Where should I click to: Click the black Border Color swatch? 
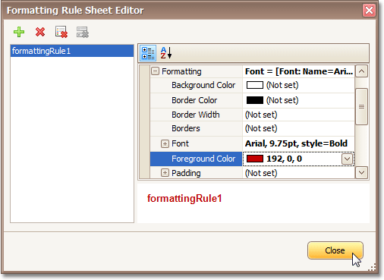tap(255, 100)
